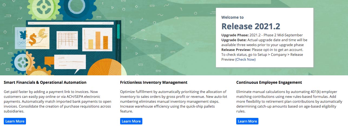Open Learn More for Continuous Employee Engagement
The image size is (348, 132).
[247, 121]
